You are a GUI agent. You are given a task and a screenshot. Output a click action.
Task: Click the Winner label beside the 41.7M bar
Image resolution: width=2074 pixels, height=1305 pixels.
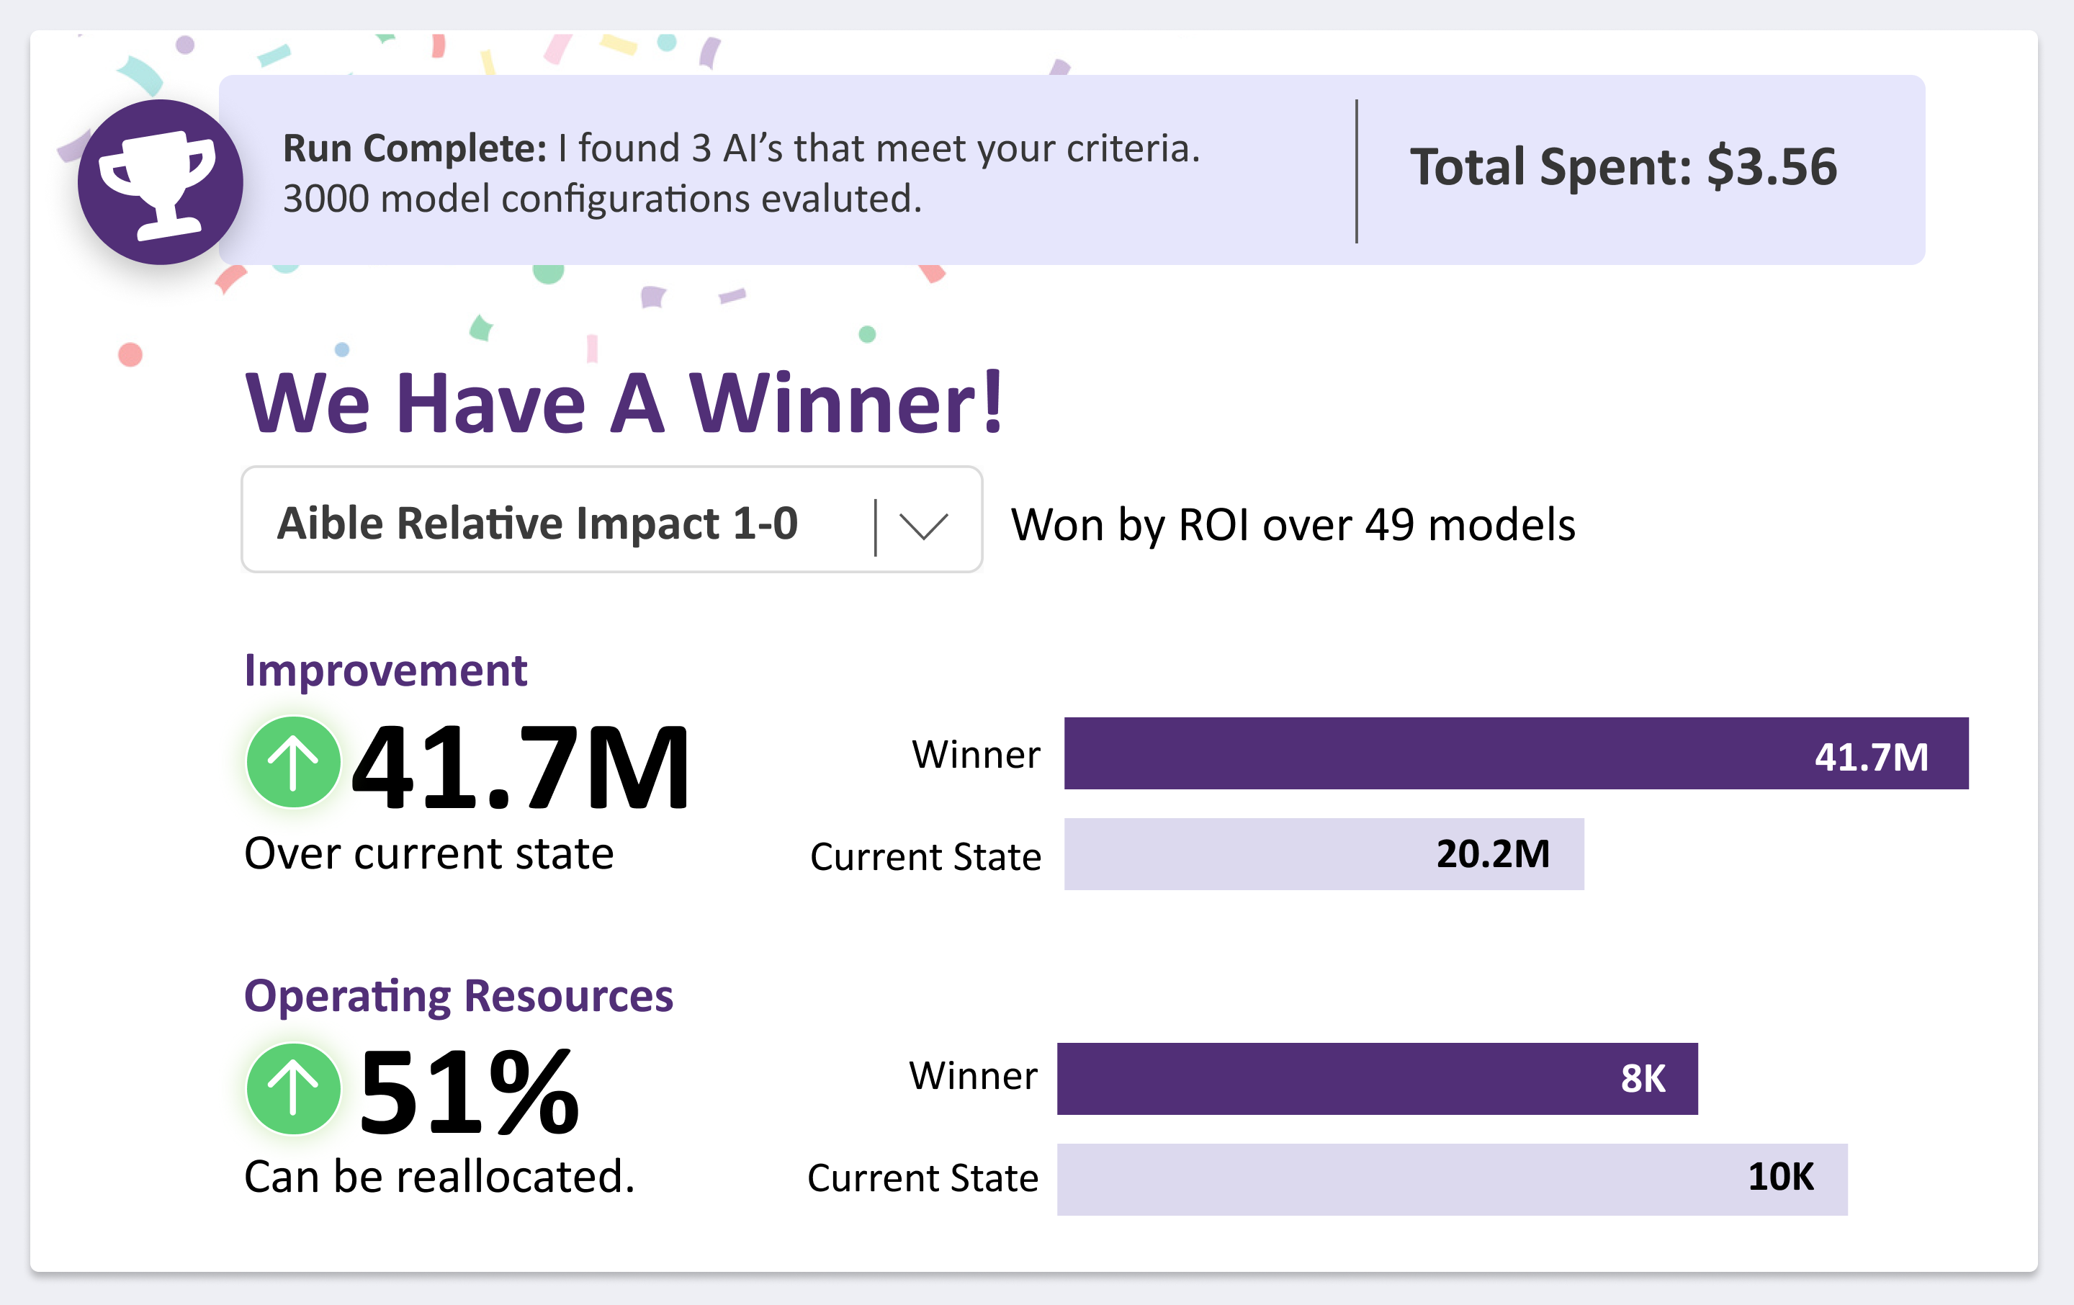coord(976,755)
